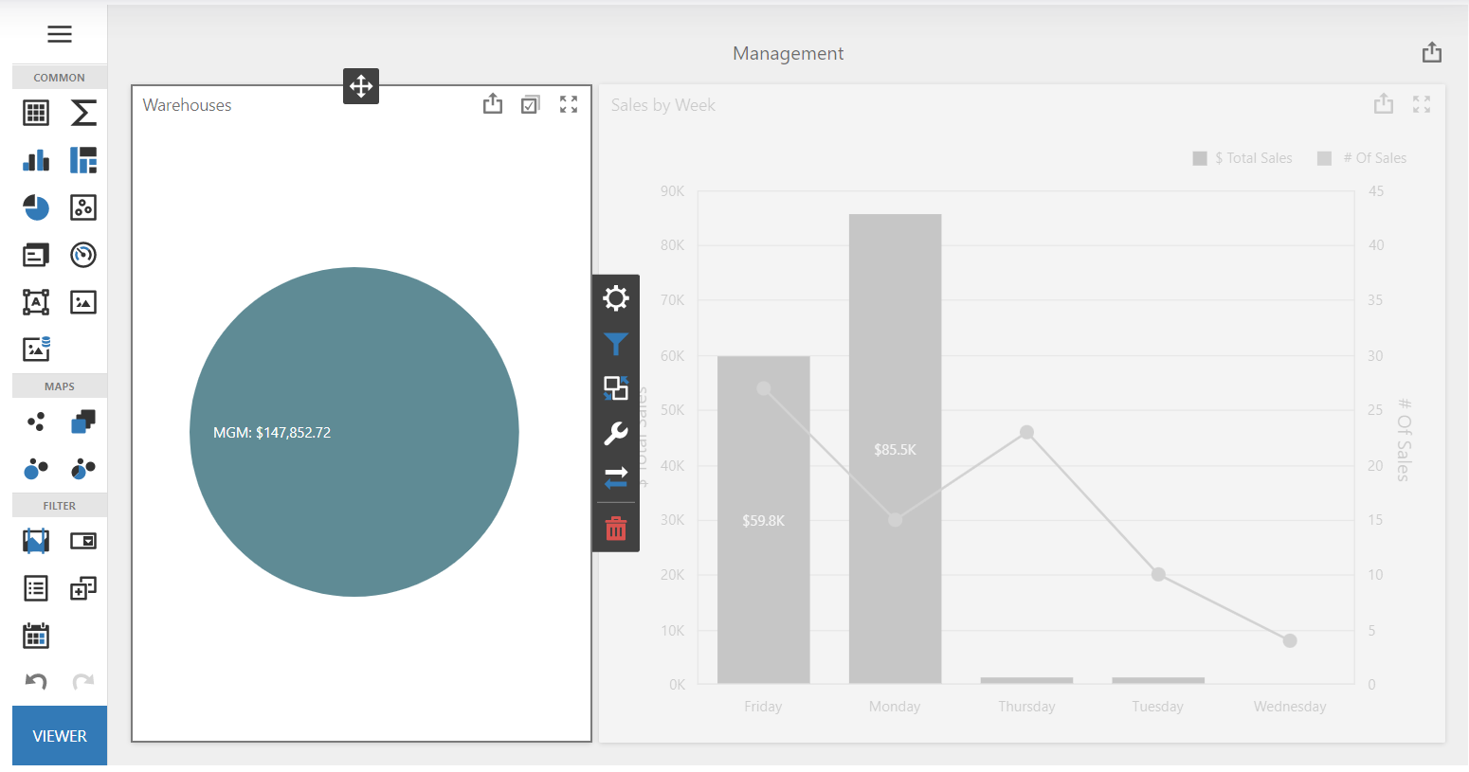Insert a Chart item from the toolbox

[x=36, y=160]
